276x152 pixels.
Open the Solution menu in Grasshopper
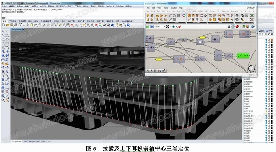pos(174,8)
